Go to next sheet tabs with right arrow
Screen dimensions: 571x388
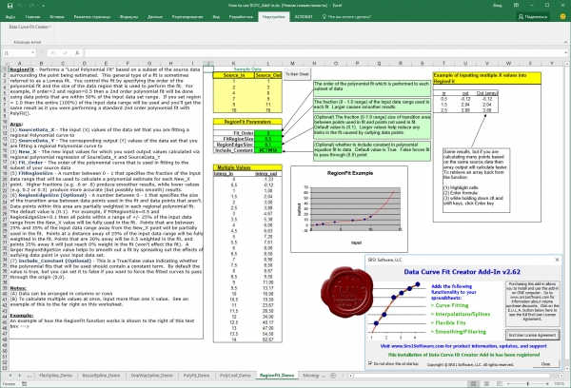[x=19, y=376]
